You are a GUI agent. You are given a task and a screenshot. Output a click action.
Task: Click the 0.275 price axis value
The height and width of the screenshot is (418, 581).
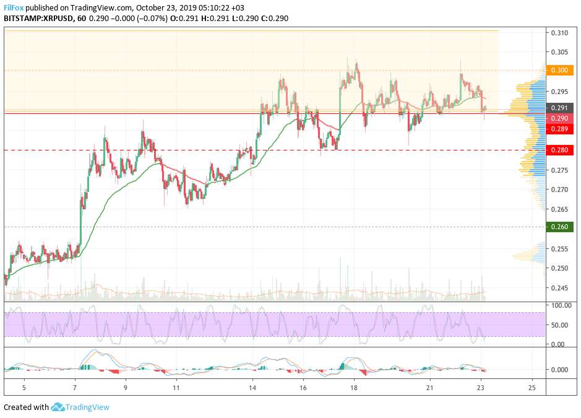tap(559, 170)
